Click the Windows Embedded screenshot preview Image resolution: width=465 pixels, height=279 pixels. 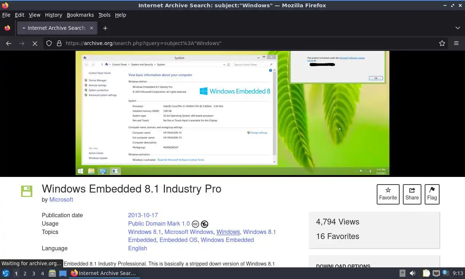[x=232, y=113]
